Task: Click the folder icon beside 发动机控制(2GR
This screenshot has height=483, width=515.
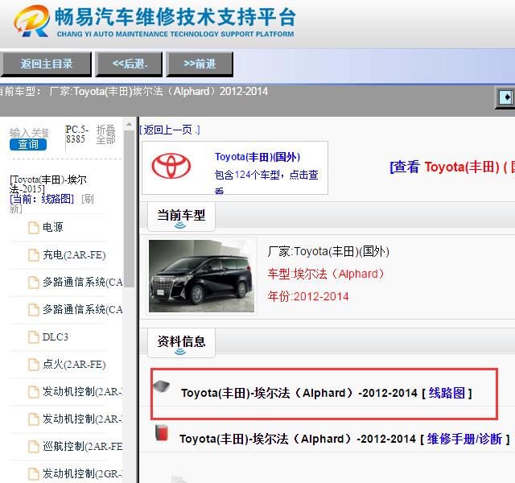Action: tap(34, 474)
